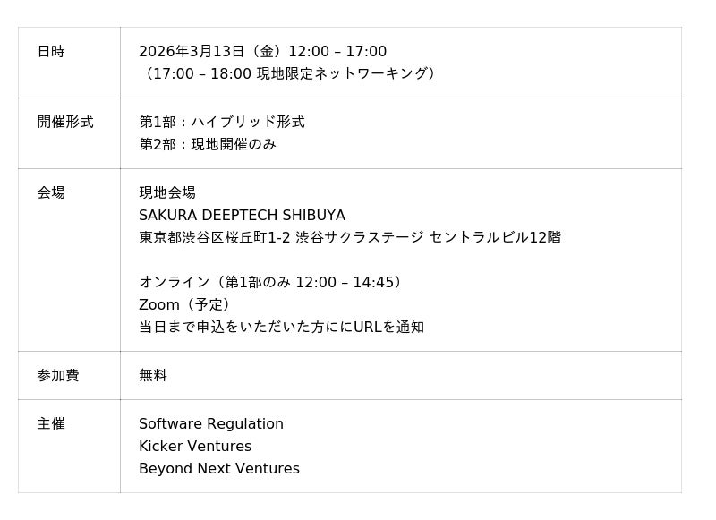The image size is (716, 520).
Task: Click the URLを通知 notice line
Action: pos(281,327)
